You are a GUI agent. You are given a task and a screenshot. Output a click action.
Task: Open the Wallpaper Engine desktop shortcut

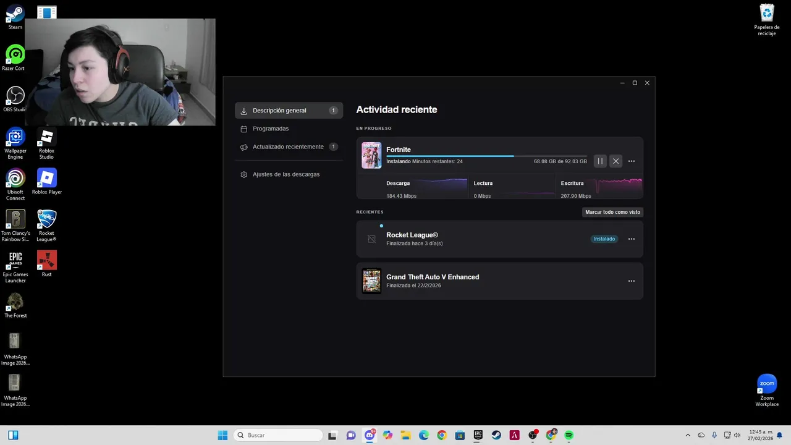15,143
